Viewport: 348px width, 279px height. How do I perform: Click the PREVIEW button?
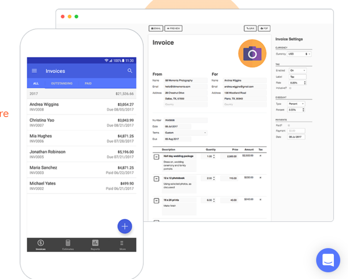(173, 28)
